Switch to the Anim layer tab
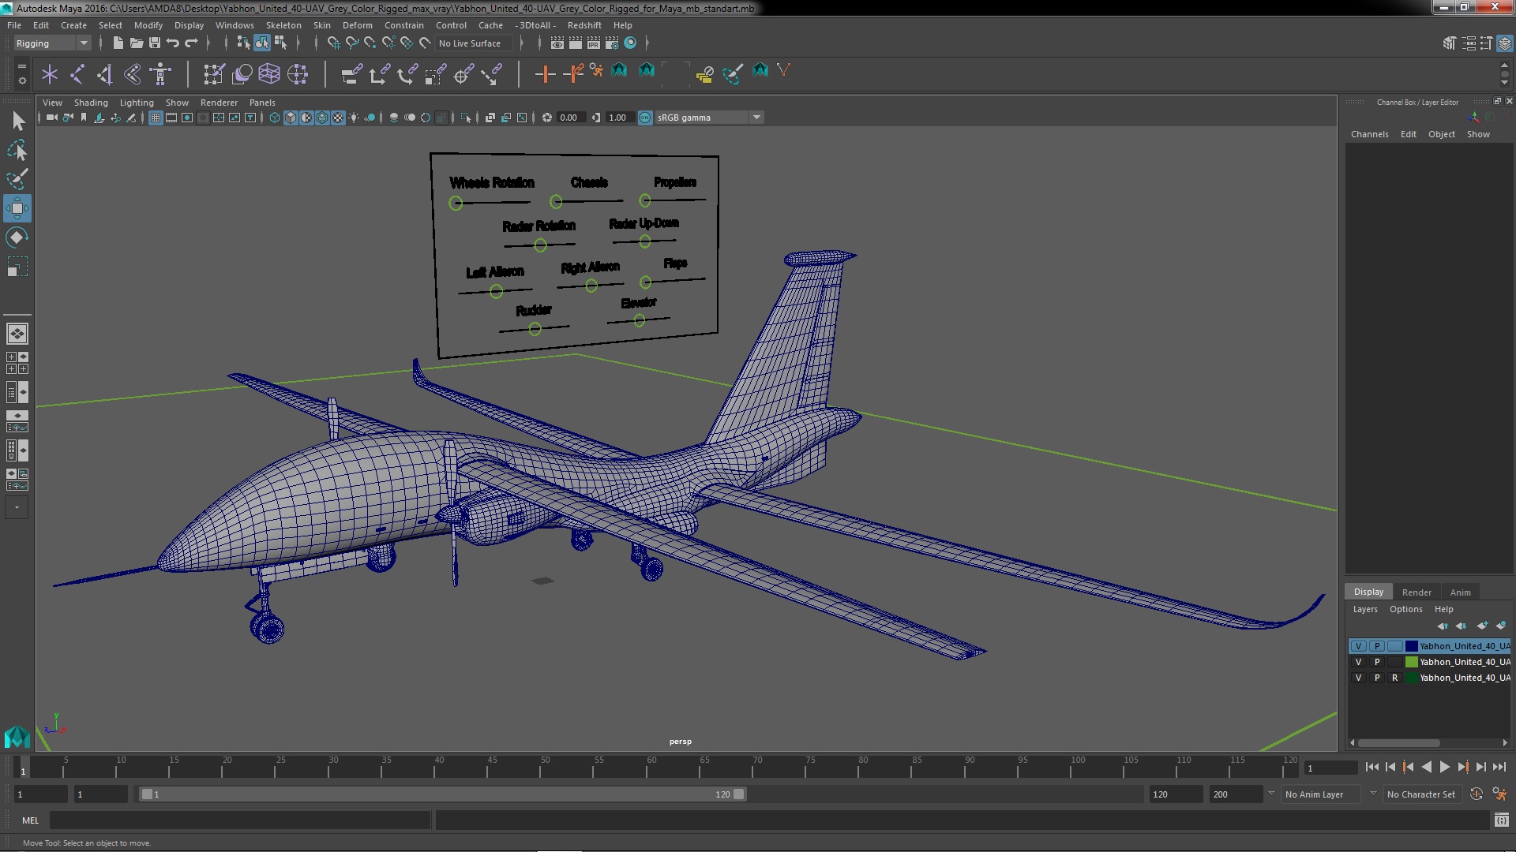Screen dimensions: 1516x852 tap(1460, 592)
